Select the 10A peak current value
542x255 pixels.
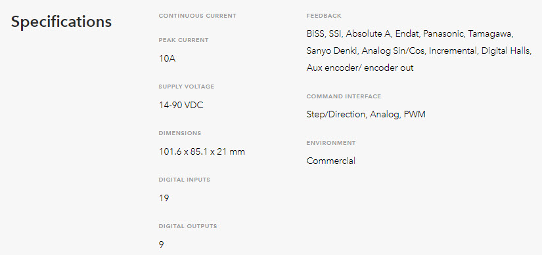pyautogui.click(x=168, y=58)
